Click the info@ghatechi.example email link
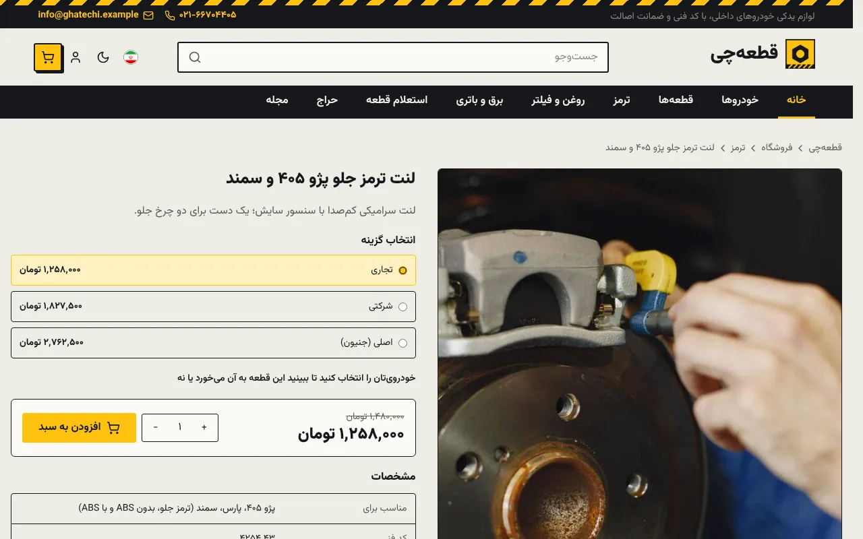This screenshot has height=539, width=863. click(x=88, y=15)
